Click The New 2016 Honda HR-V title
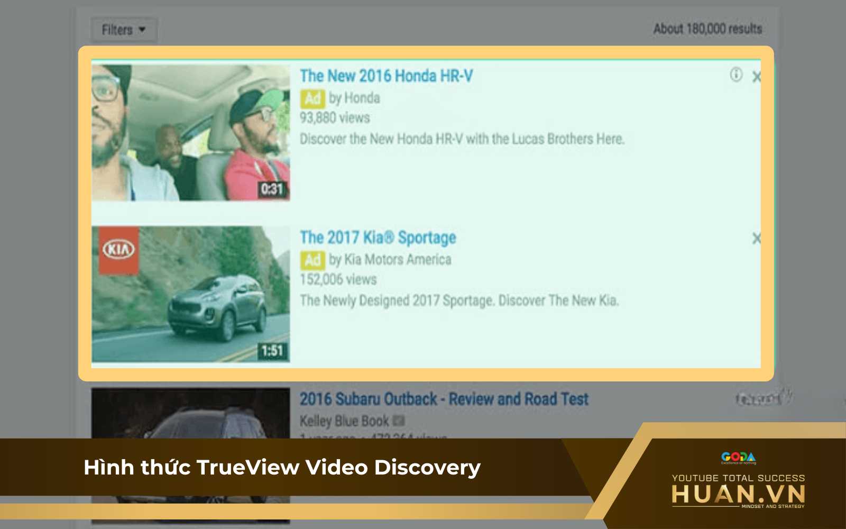846x529 pixels. 387,76
